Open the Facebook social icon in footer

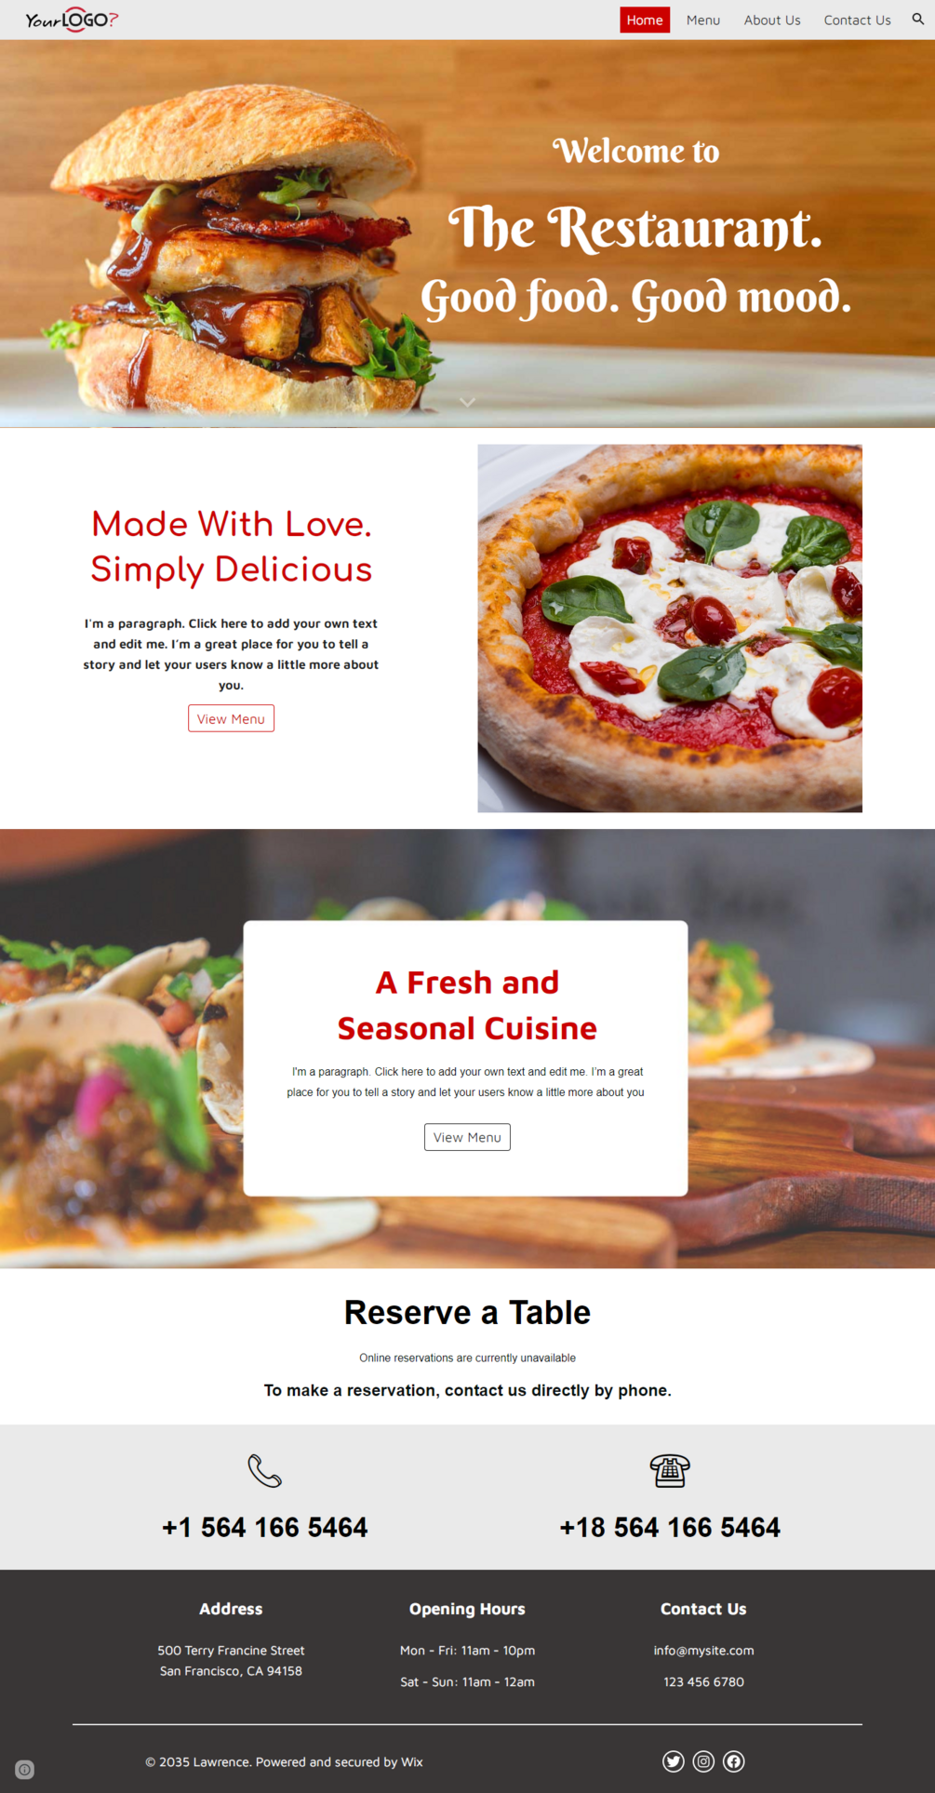coord(734,1761)
